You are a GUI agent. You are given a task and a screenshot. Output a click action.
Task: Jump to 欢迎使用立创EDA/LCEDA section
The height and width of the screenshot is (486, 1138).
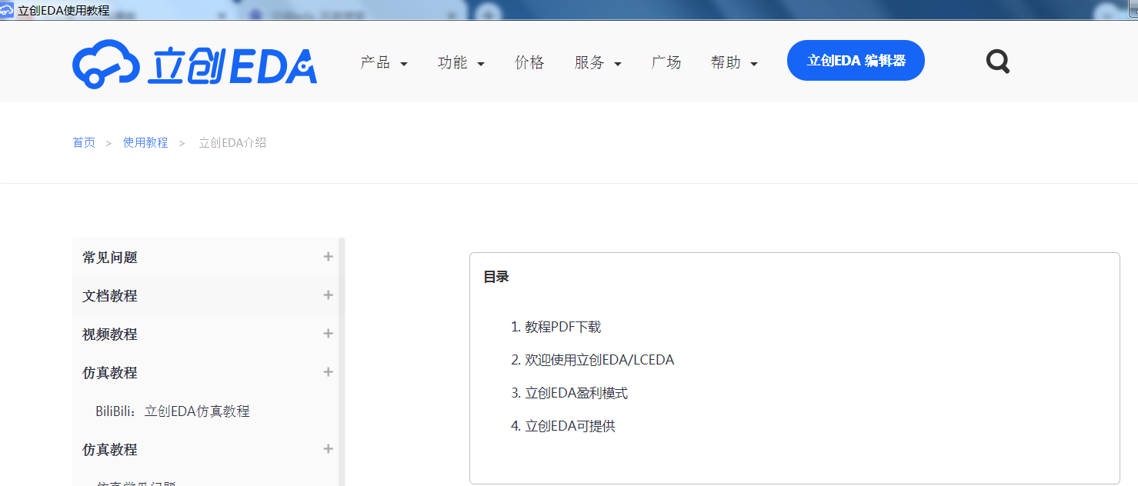point(599,360)
